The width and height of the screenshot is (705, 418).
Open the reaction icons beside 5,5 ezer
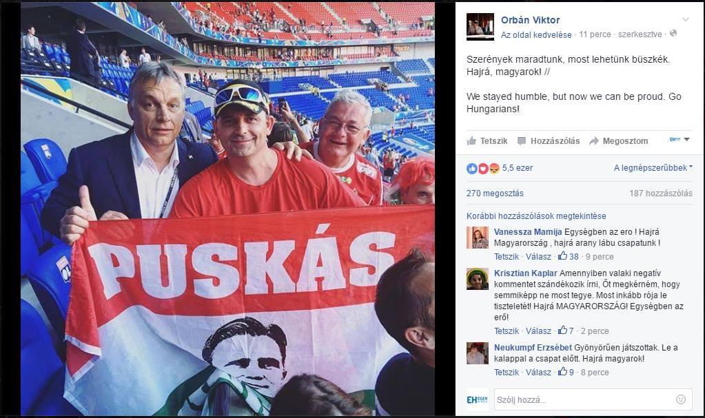(483, 169)
